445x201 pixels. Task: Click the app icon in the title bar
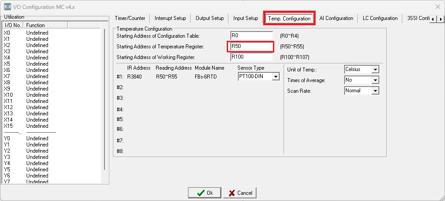point(8,6)
